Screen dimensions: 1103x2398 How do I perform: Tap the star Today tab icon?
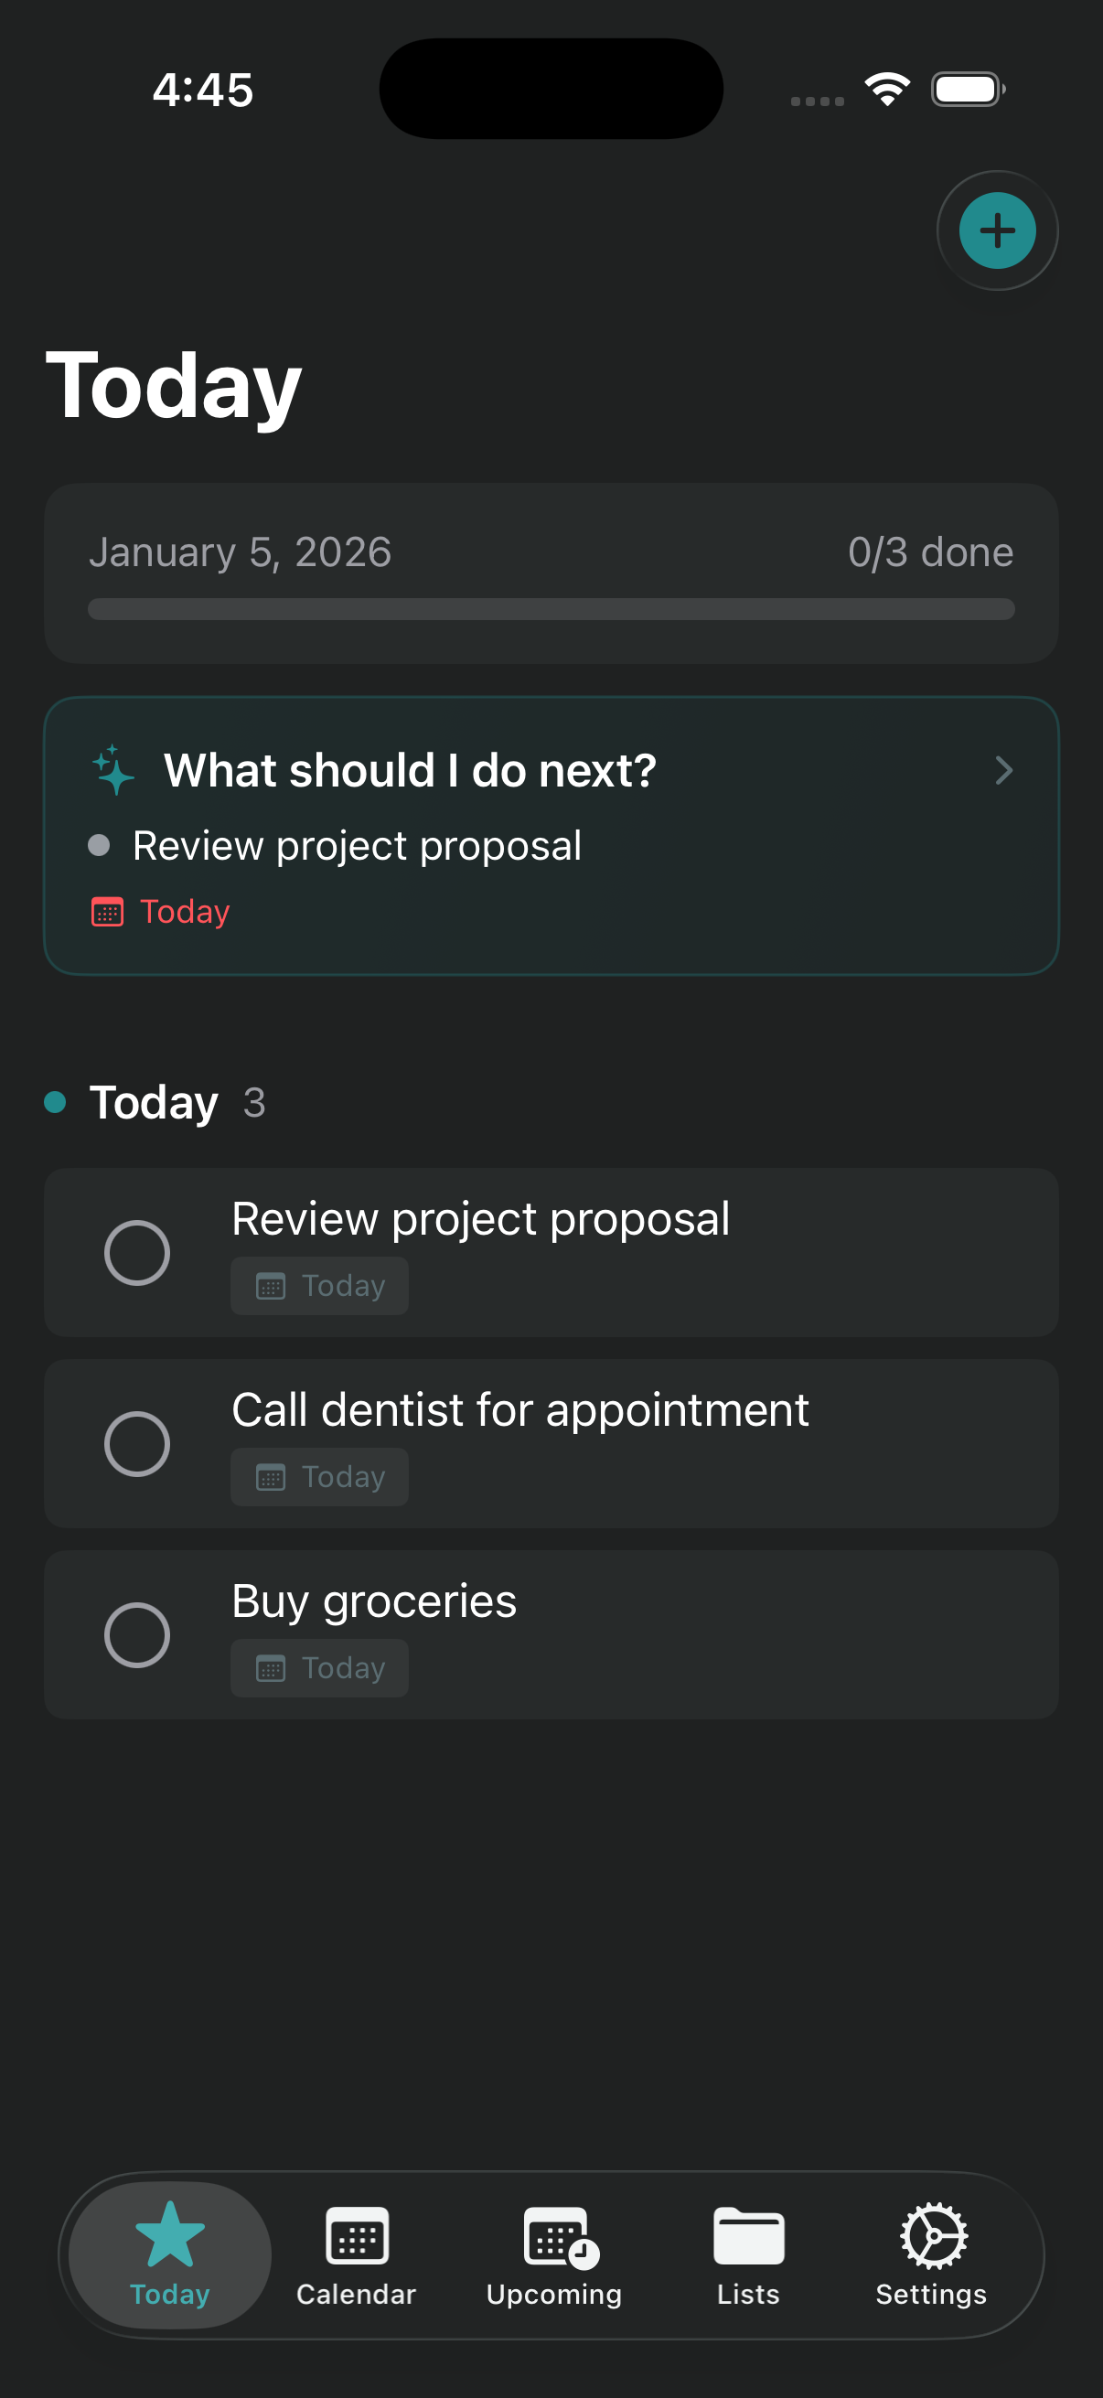pyautogui.click(x=169, y=2234)
